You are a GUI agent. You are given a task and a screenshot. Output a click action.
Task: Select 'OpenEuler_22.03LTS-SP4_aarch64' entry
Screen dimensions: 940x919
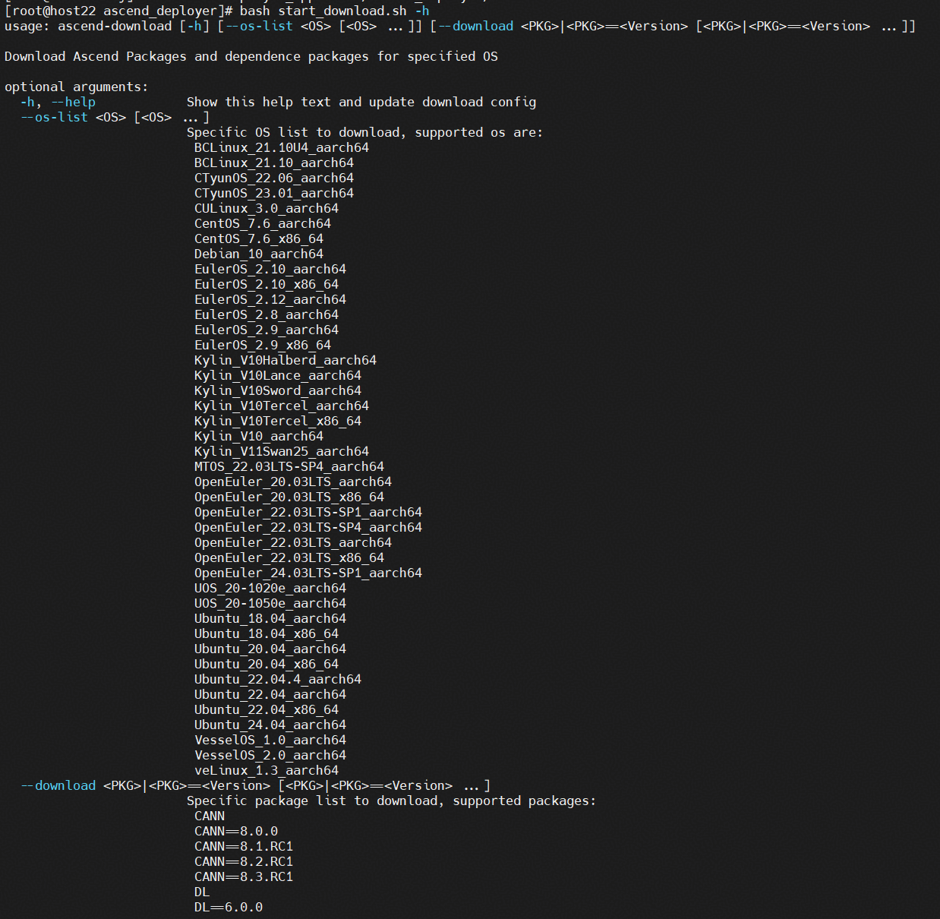[308, 527]
